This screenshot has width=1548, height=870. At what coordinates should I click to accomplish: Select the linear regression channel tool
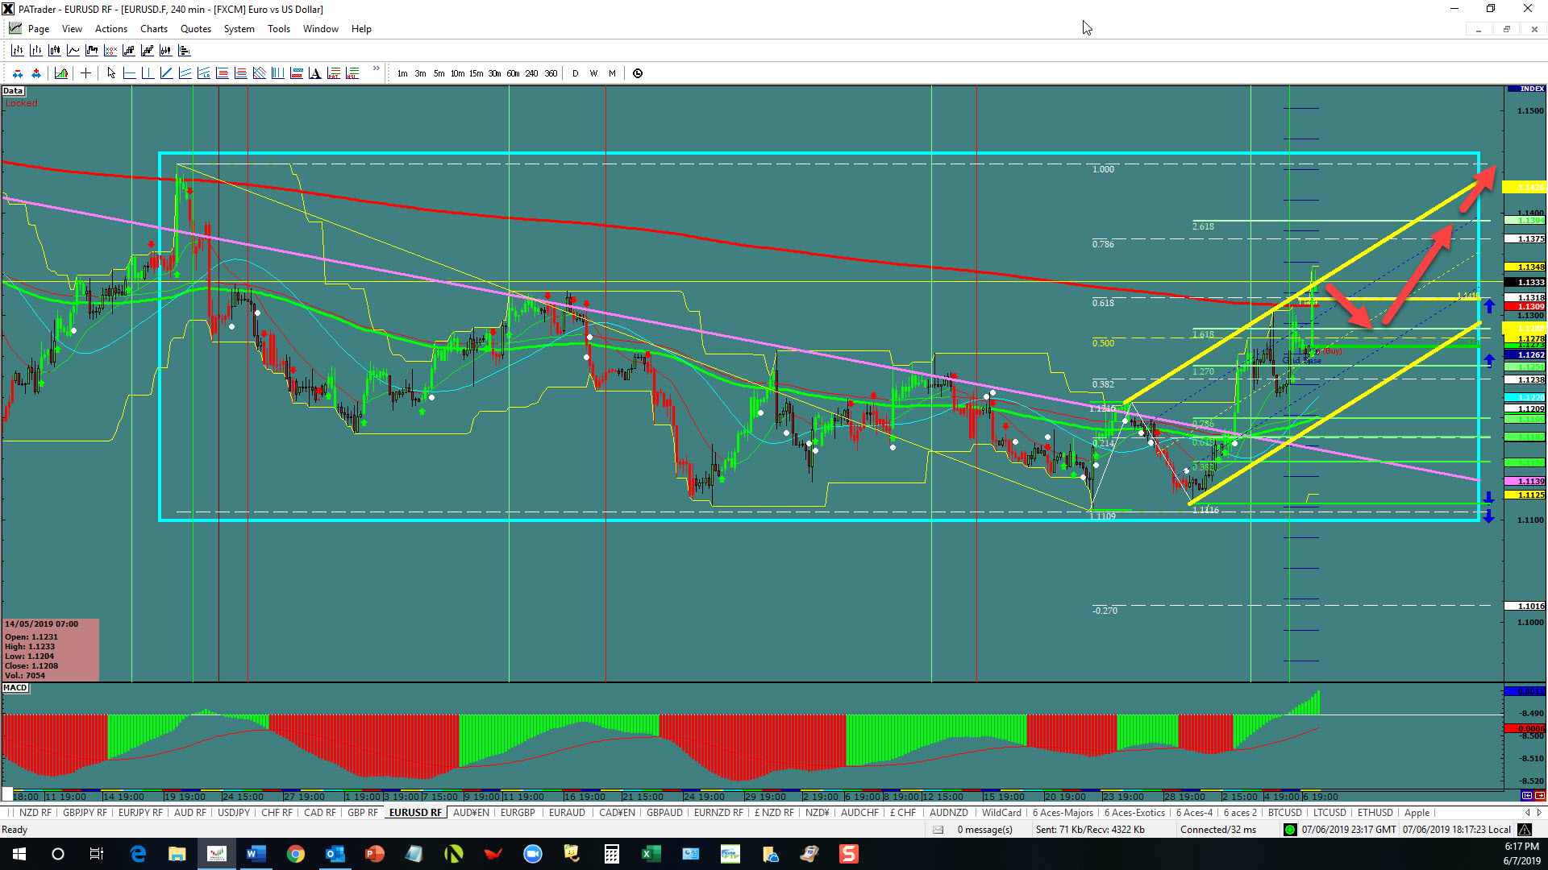pos(203,73)
